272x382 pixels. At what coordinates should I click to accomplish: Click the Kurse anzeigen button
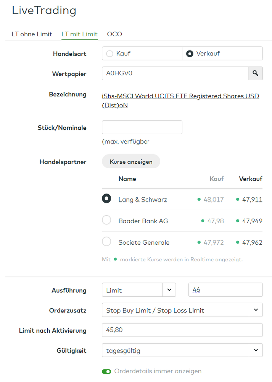131,161
